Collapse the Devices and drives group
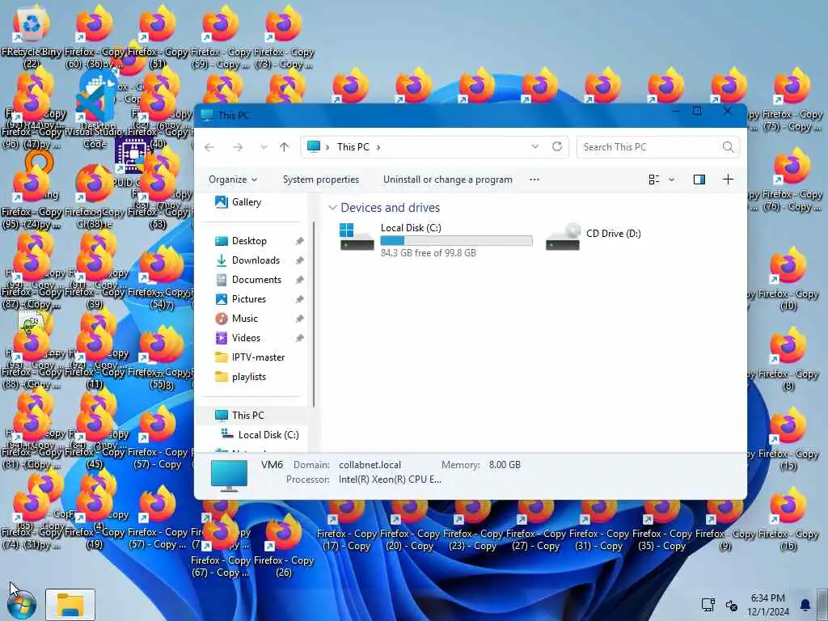Image resolution: width=828 pixels, height=621 pixels. pos(332,208)
